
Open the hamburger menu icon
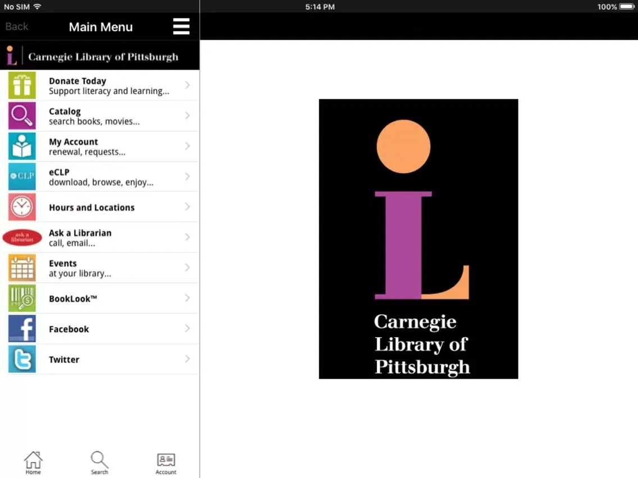click(x=181, y=26)
